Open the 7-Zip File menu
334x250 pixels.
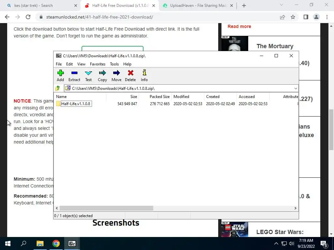[x=59, y=64]
